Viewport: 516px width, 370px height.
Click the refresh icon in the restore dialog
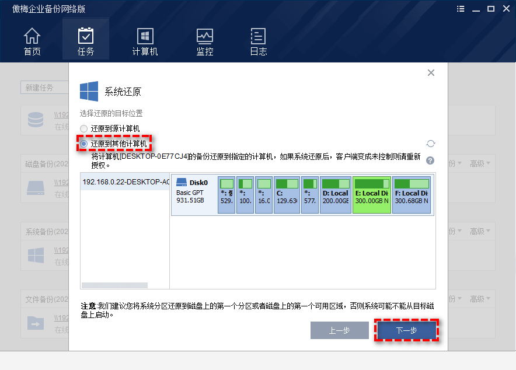(430, 143)
